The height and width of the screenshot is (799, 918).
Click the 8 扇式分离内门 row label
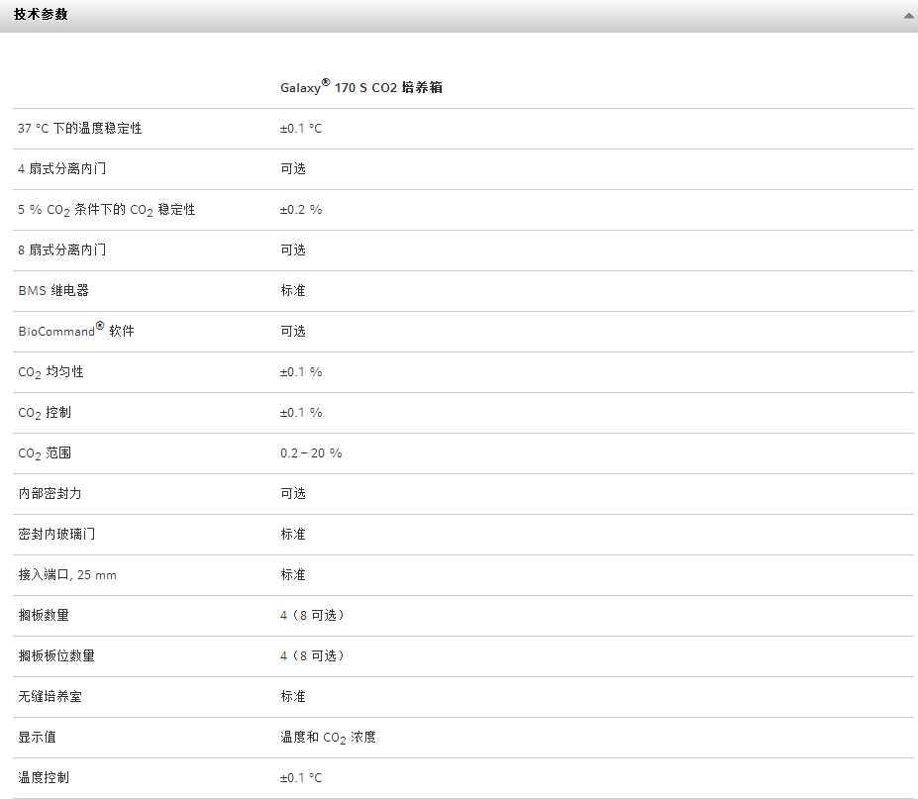coord(61,250)
